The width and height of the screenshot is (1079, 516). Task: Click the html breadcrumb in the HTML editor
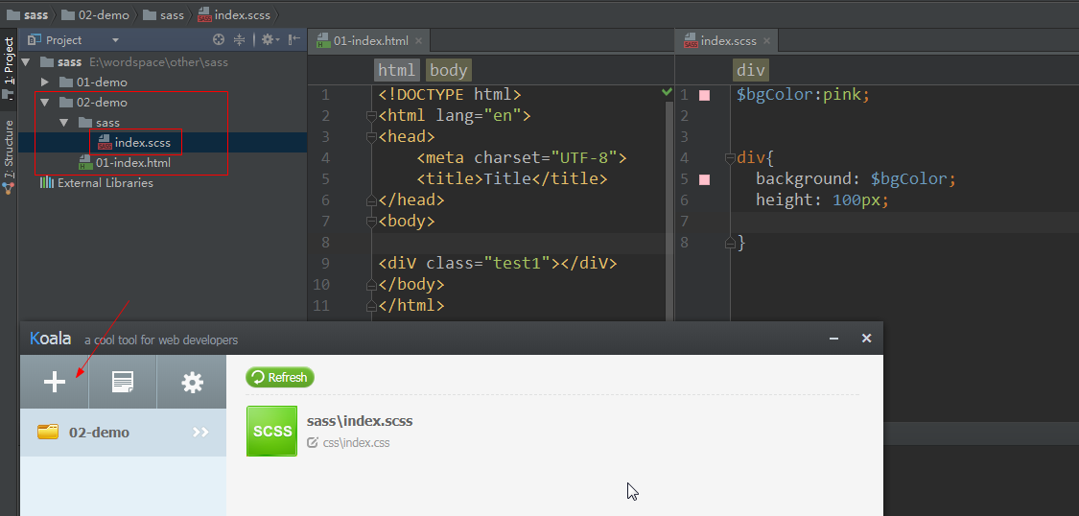(x=397, y=70)
